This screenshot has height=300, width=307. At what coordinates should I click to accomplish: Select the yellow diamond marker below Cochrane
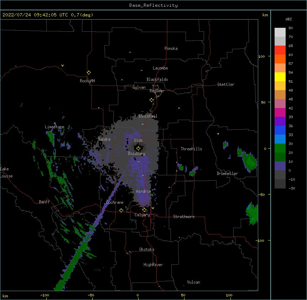pyautogui.click(x=121, y=210)
